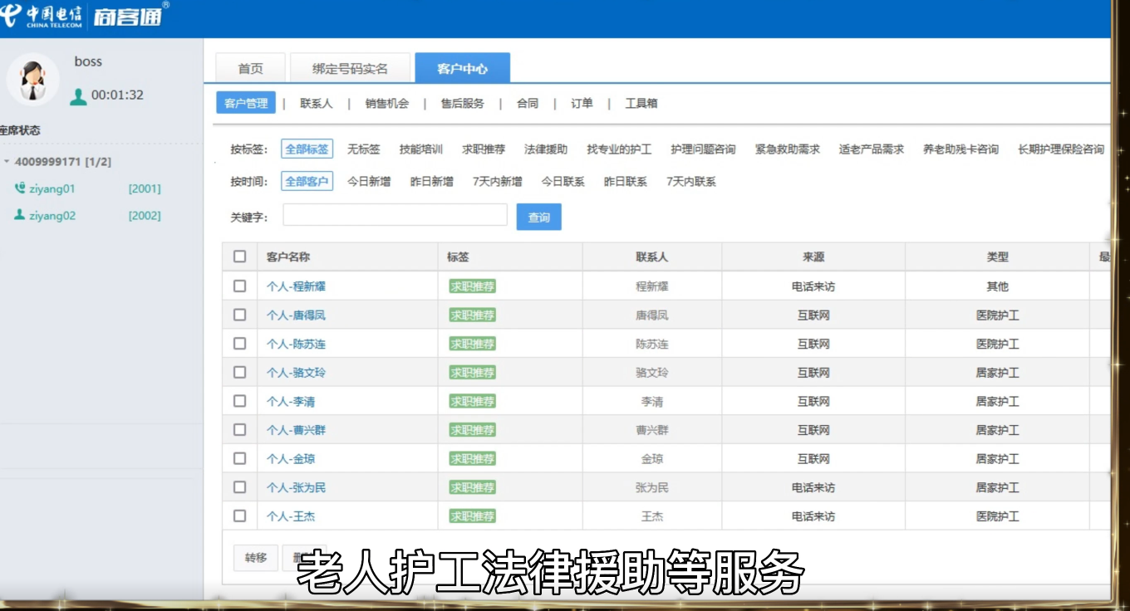The image size is (1130, 611).
Task: Open 销售机会 section
Action: 387,104
